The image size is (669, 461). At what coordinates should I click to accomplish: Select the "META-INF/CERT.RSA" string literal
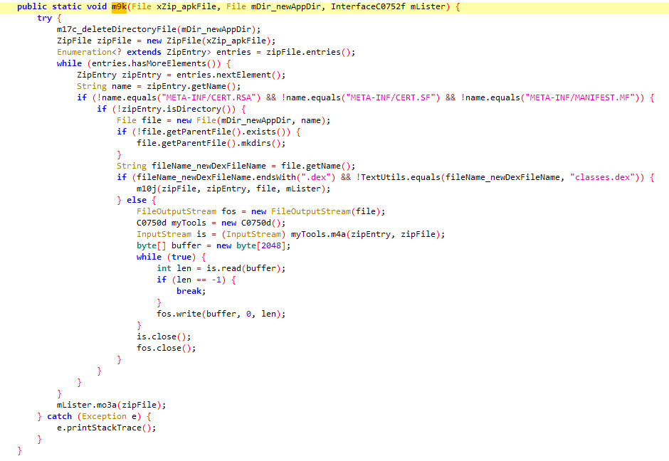(211, 97)
